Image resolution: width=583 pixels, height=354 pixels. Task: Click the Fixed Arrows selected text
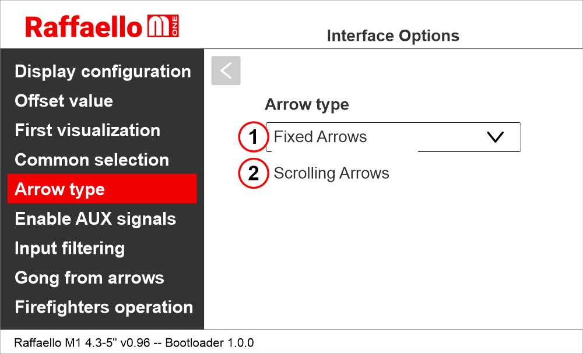pos(320,137)
